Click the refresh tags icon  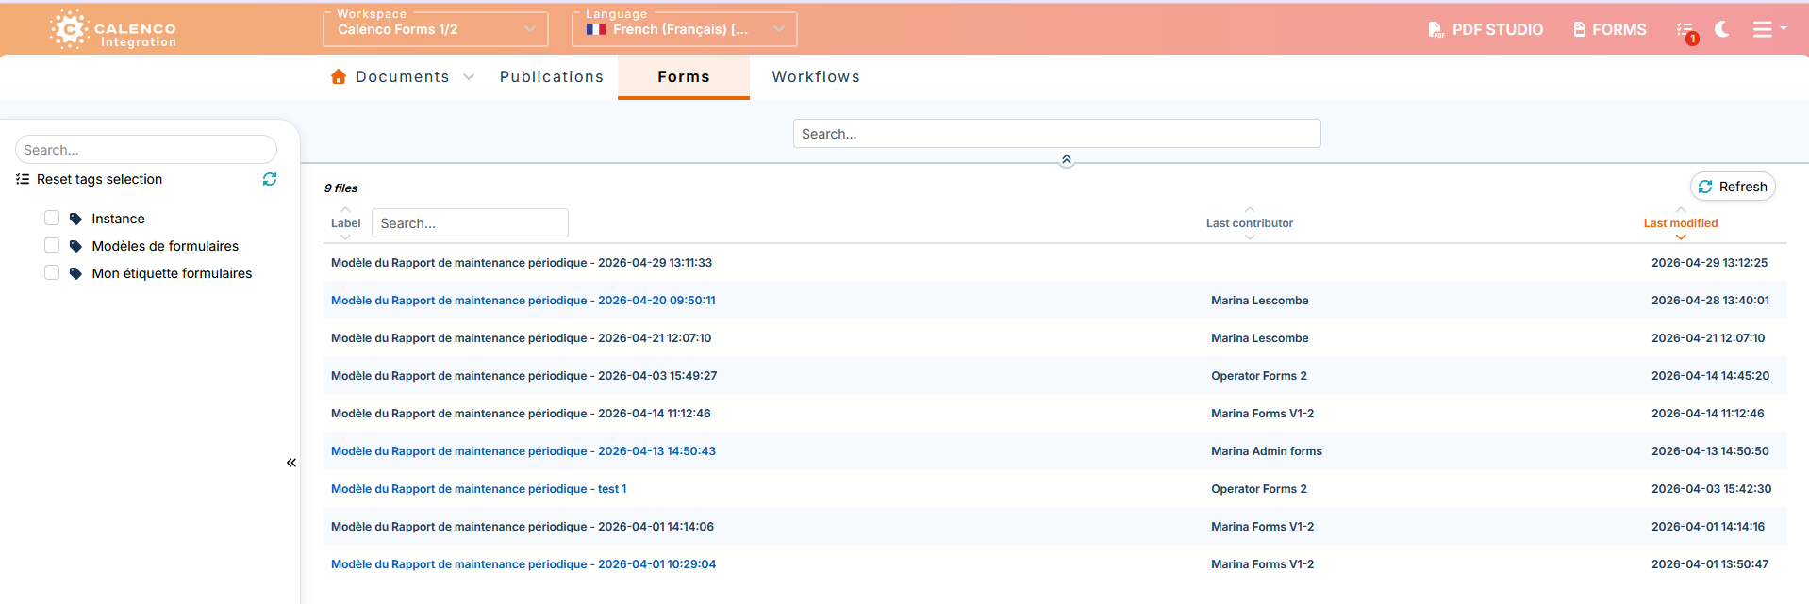click(x=270, y=179)
